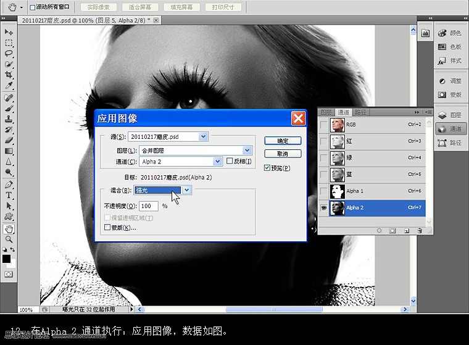The image size is (469, 345).
Task: Swap foreground and background colors
Action: (x=12, y=249)
